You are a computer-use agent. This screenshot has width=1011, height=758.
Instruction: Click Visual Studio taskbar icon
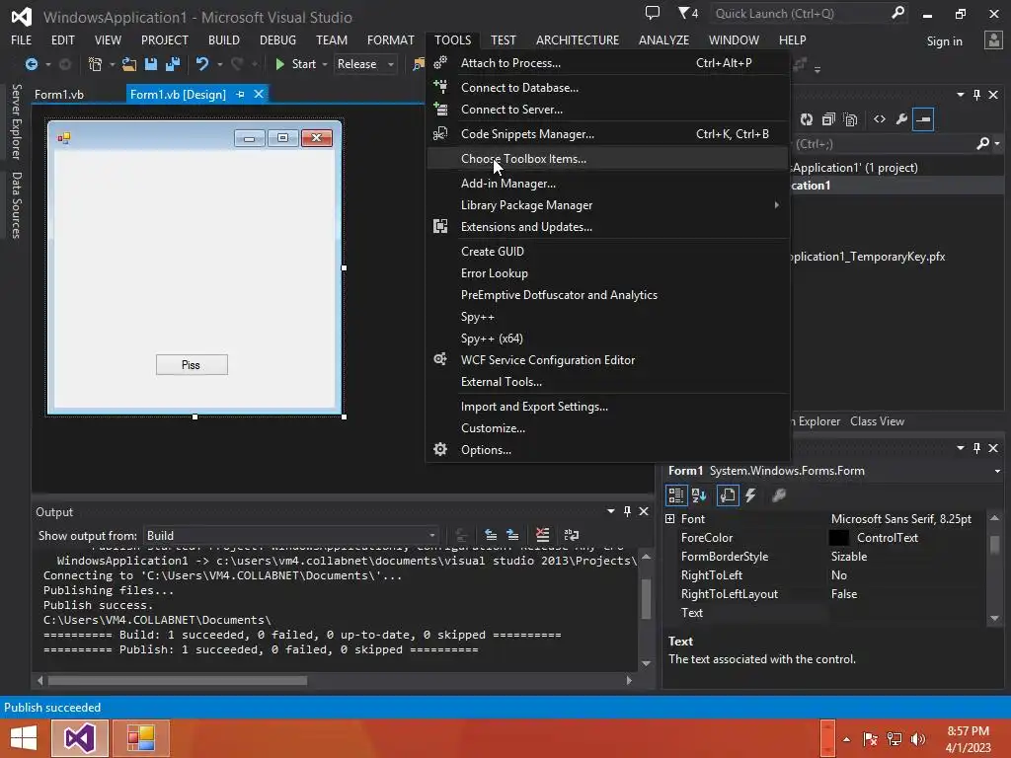(79, 738)
